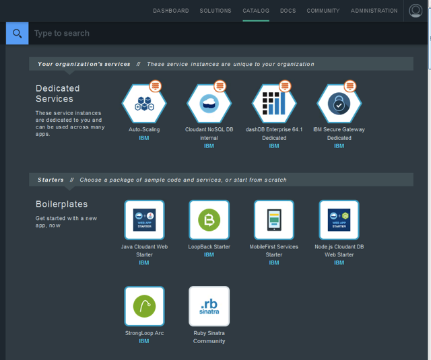
Task: Click dedicated badge on dashDB Enterprise icon
Action: click(285, 86)
